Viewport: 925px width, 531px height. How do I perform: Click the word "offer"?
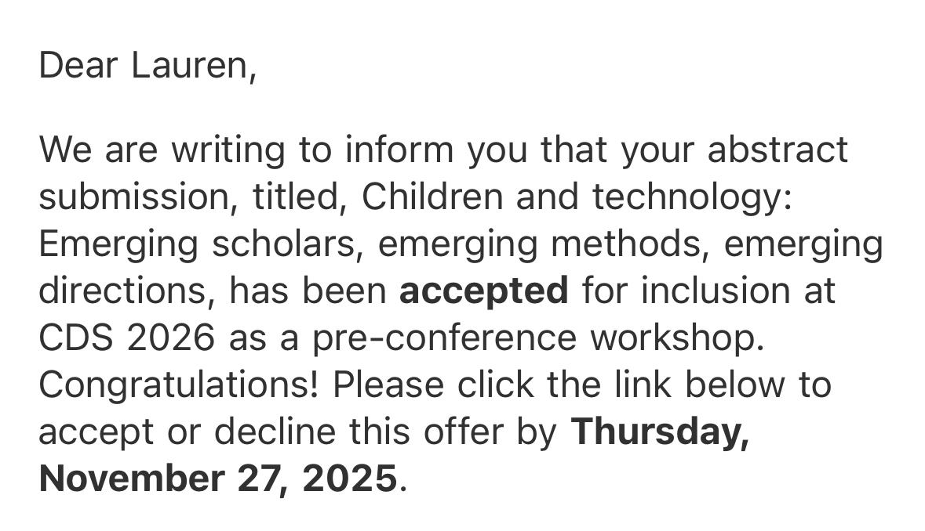tap(468, 432)
